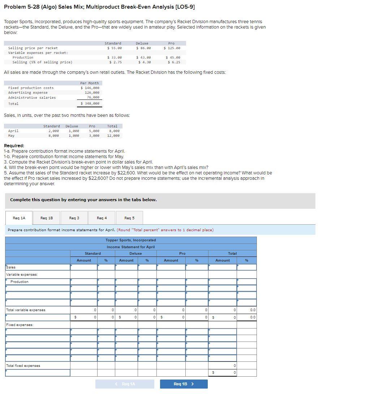Click Sales amount field under Standard column
Viewport: 366px width, 394px height.
84,267
